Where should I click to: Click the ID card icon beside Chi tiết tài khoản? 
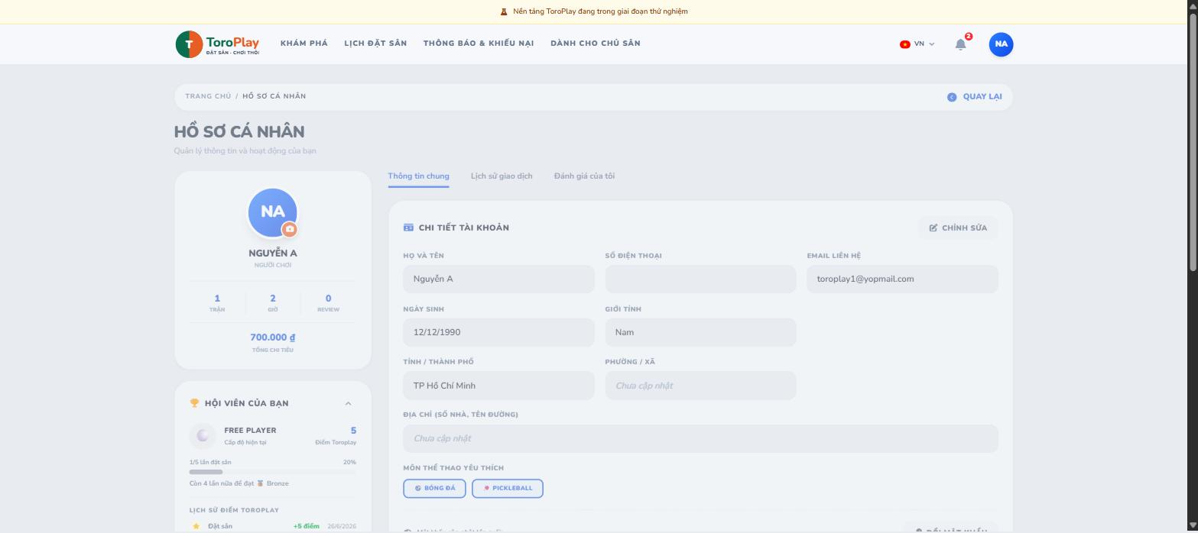point(408,228)
